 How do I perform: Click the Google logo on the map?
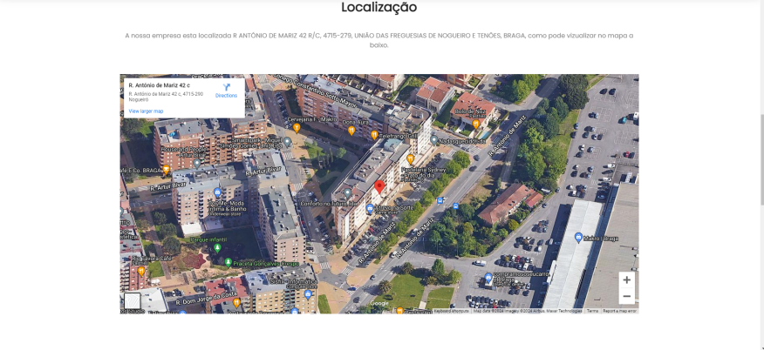(379, 303)
